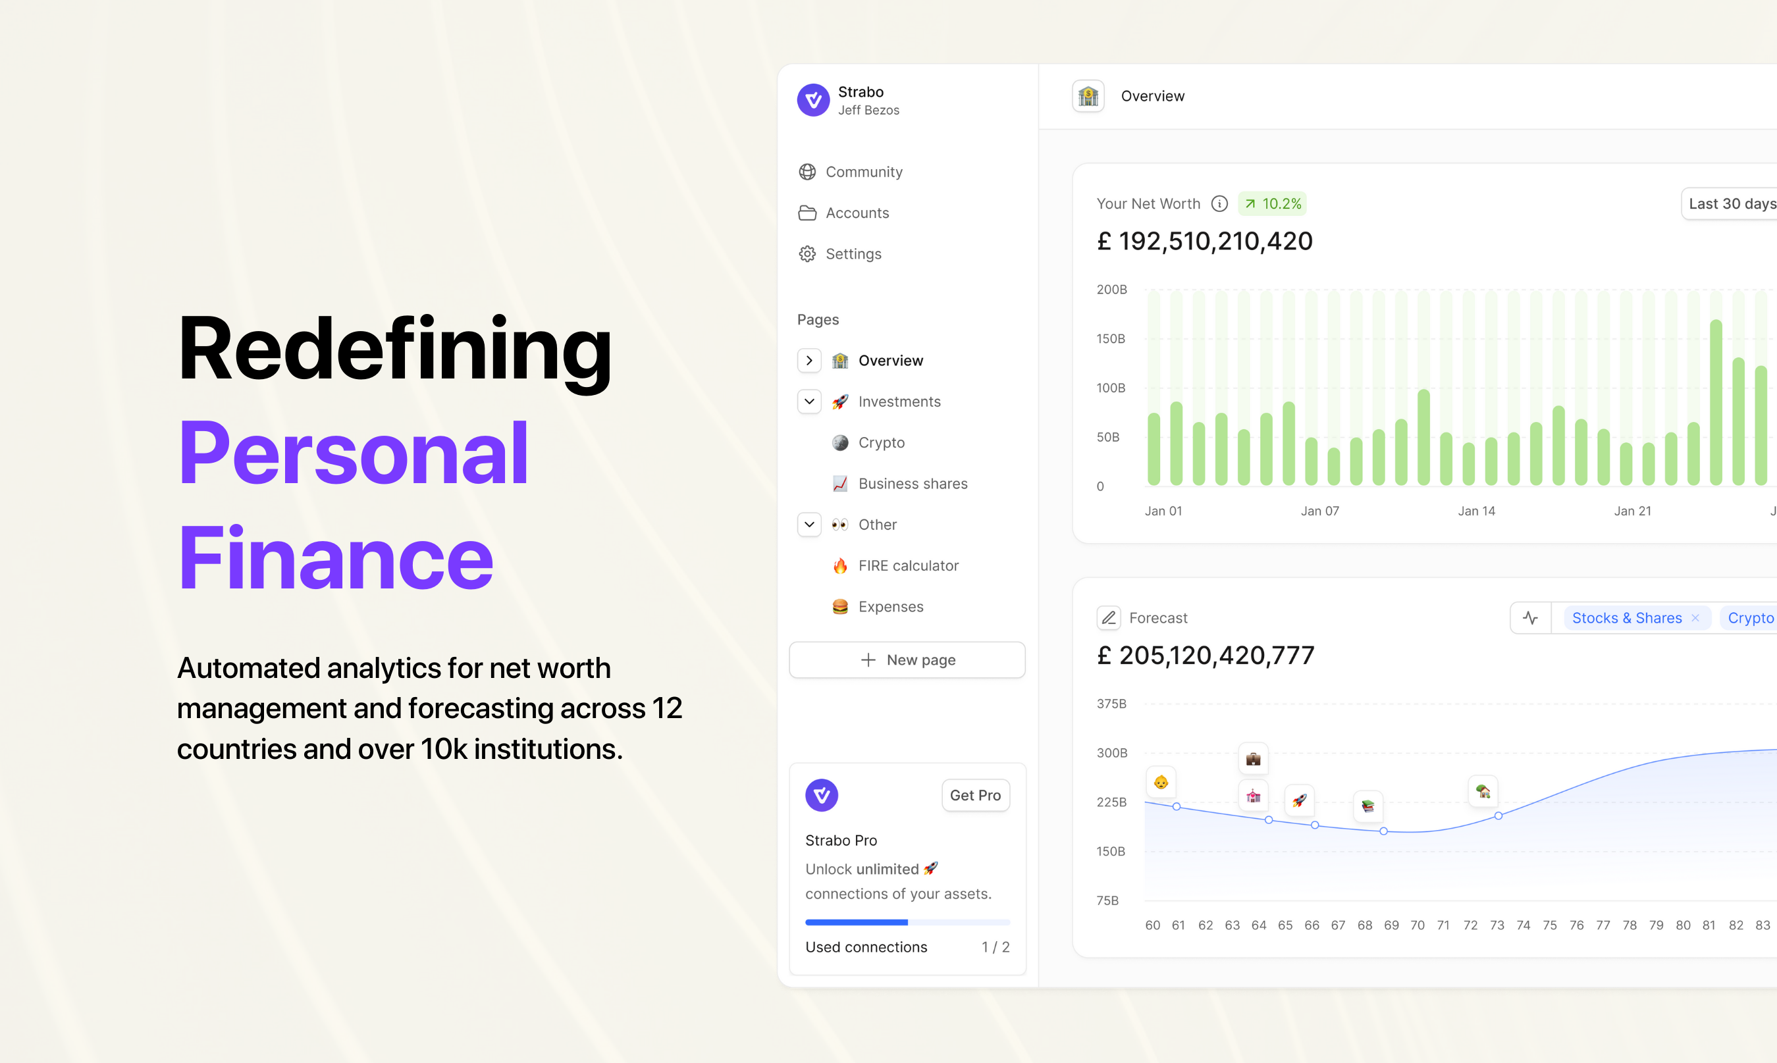Remove the Stocks & Shares filter tag
This screenshot has height=1063, width=1777.
click(1695, 618)
